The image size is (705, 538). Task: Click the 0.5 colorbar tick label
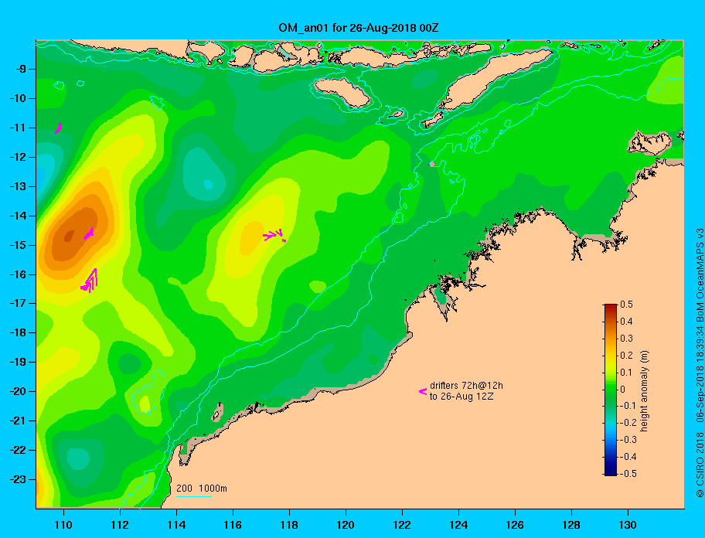626,305
